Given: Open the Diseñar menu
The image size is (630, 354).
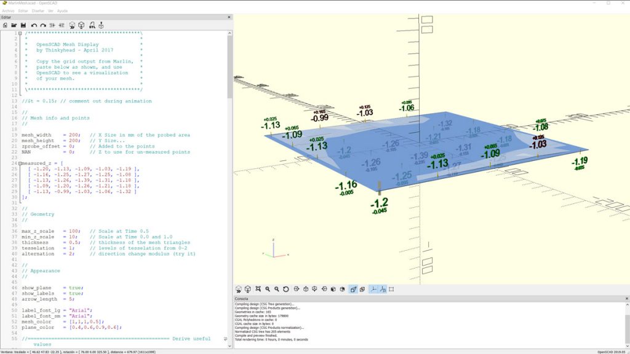Looking at the screenshot, I should point(38,11).
